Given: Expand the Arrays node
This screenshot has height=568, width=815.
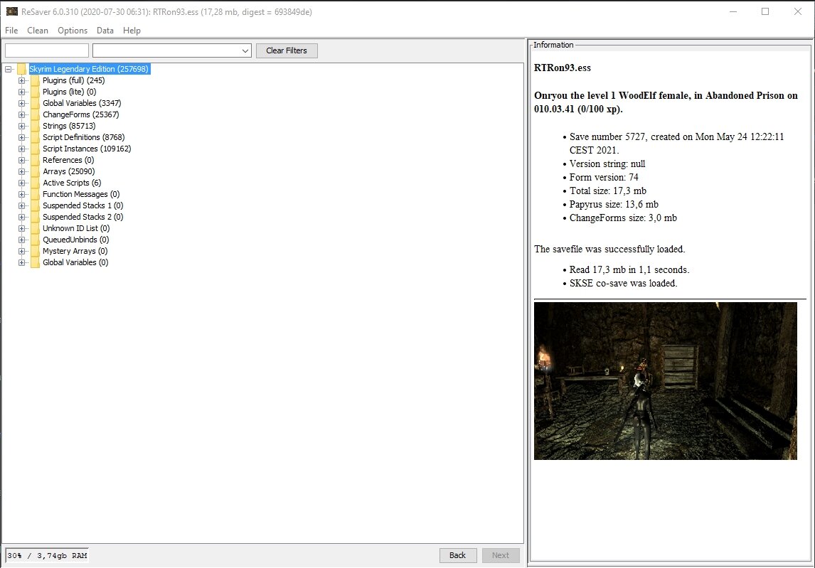Looking at the screenshot, I should (22, 171).
